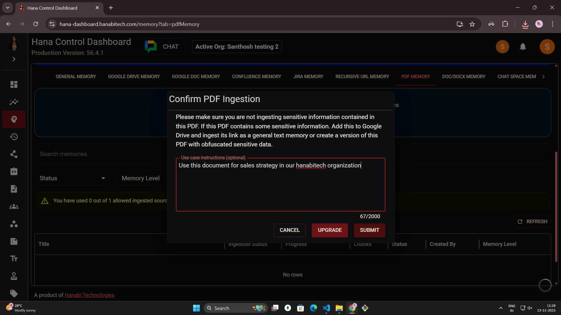Open the analytics trends sidebar icon
The width and height of the screenshot is (561, 315).
pyautogui.click(x=14, y=102)
